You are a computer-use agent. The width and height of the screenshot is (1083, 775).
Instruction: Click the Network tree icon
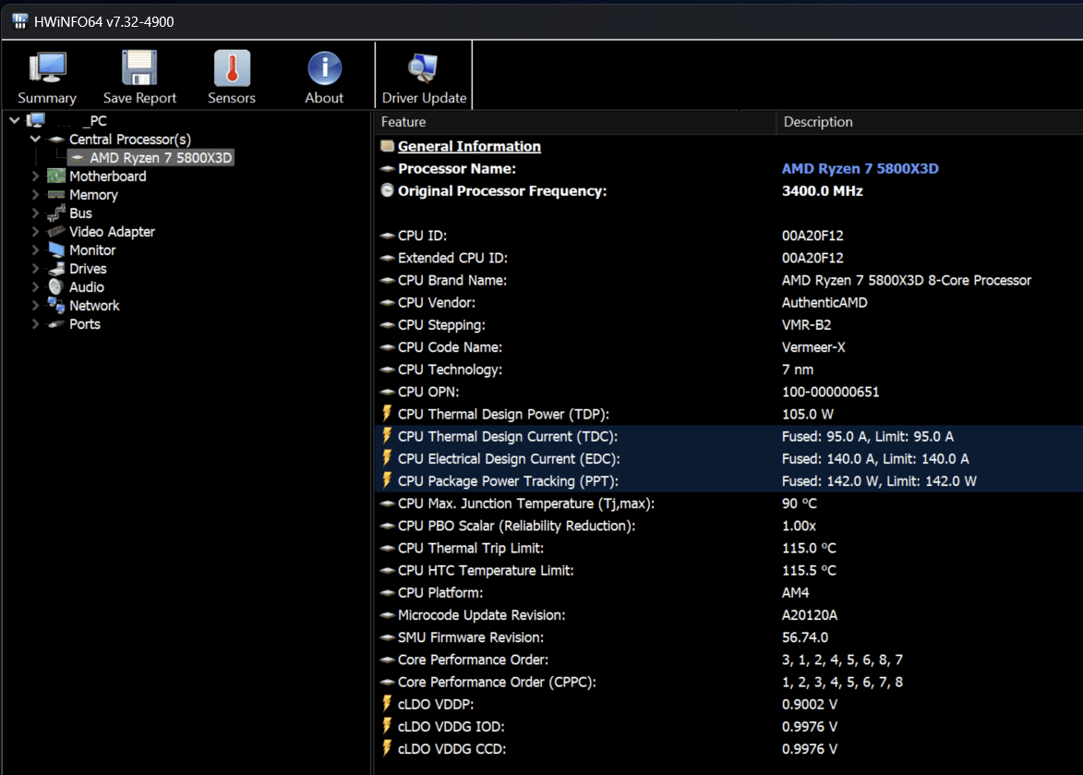coord(56,305)
